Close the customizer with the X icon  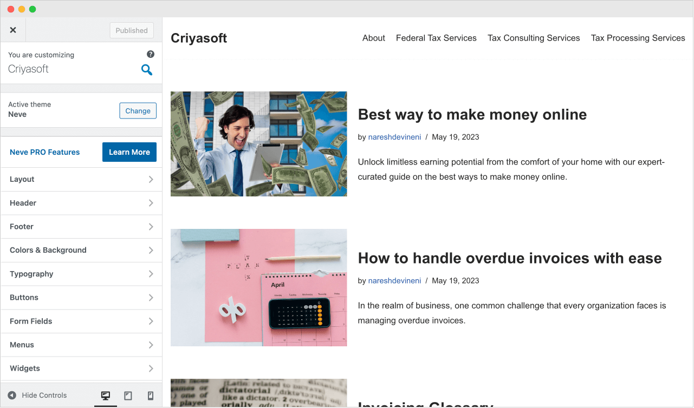pos(13,30)
